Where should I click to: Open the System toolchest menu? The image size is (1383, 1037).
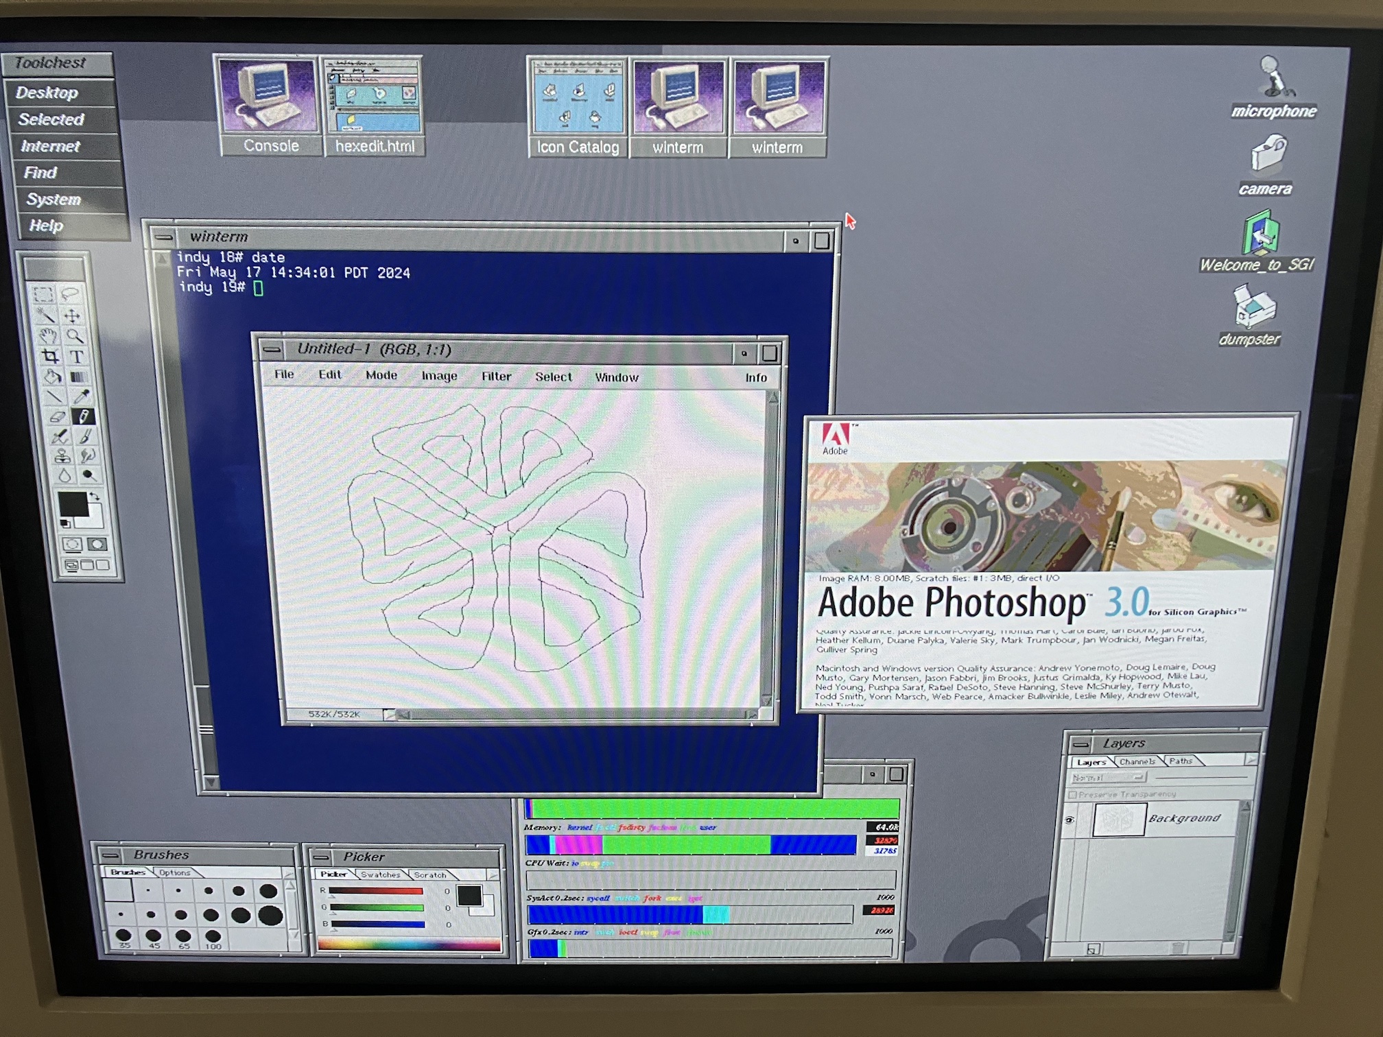[x=68, y=200]
